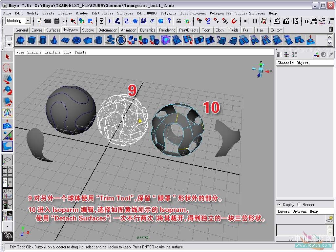Image resolution: width=336 pixels, height=252 pixels.
Task: Open the shelf menu down arrow
Action: [x=9, y=44]
